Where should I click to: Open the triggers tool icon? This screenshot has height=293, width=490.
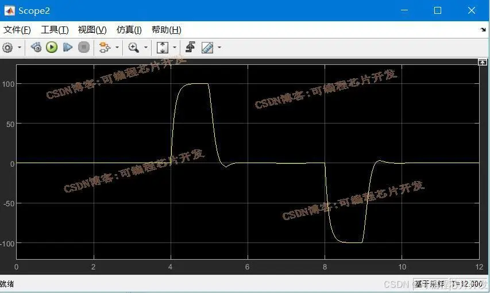pos(190,47)
